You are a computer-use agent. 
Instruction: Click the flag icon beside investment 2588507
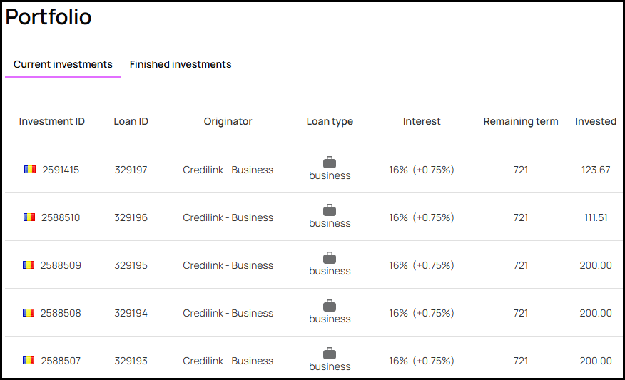click(29, 361)
